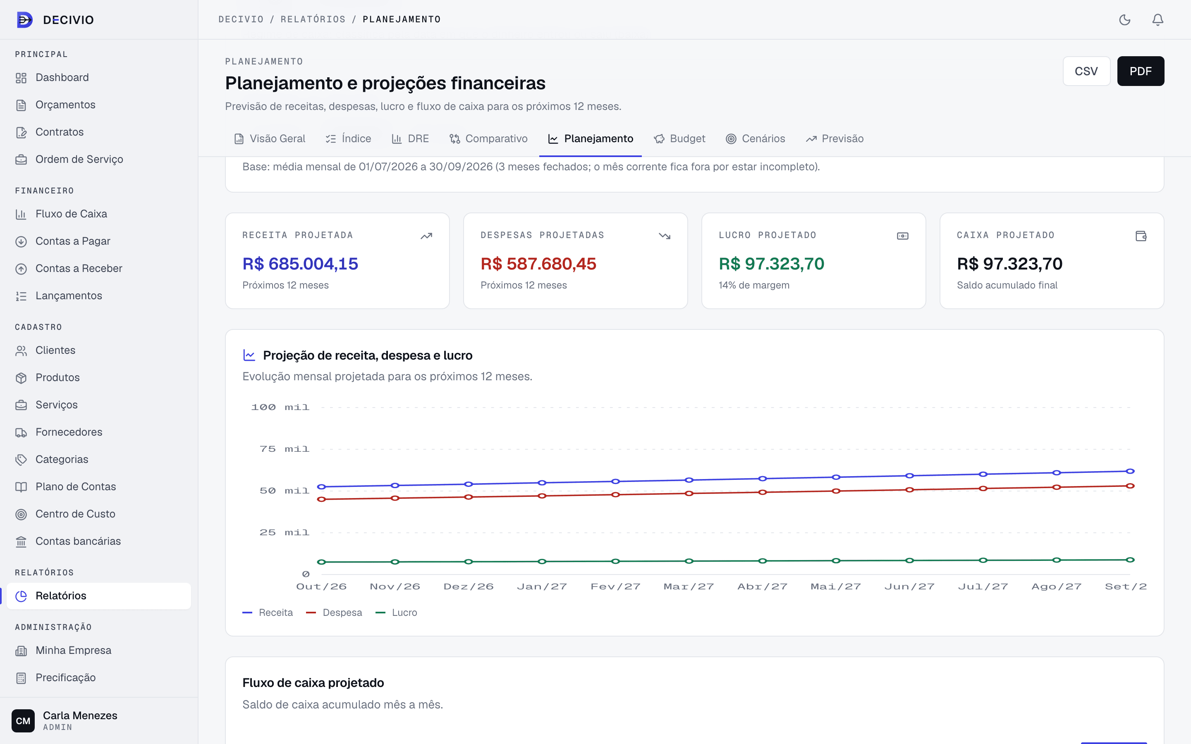Click the Contas a Receber arrow-up icon
The height and width of the screenshot is (744, 1191).
21,269
